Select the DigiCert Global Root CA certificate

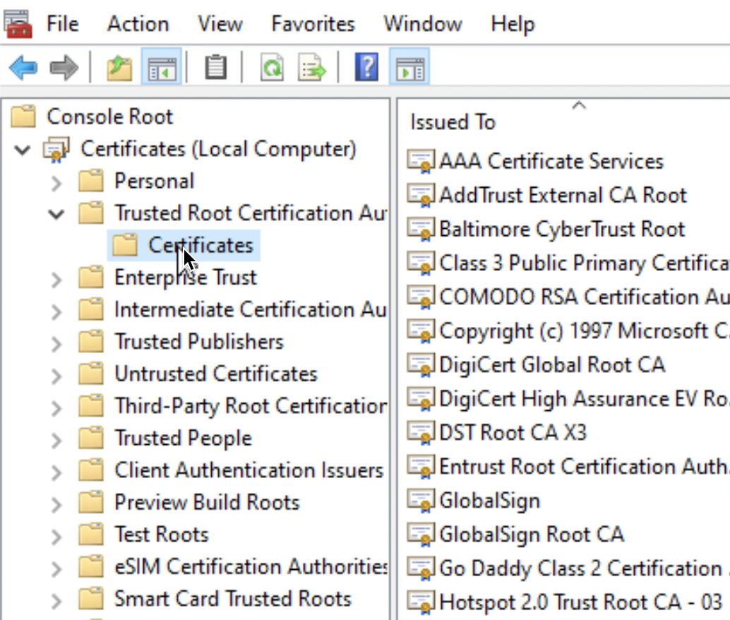[551, 365]
